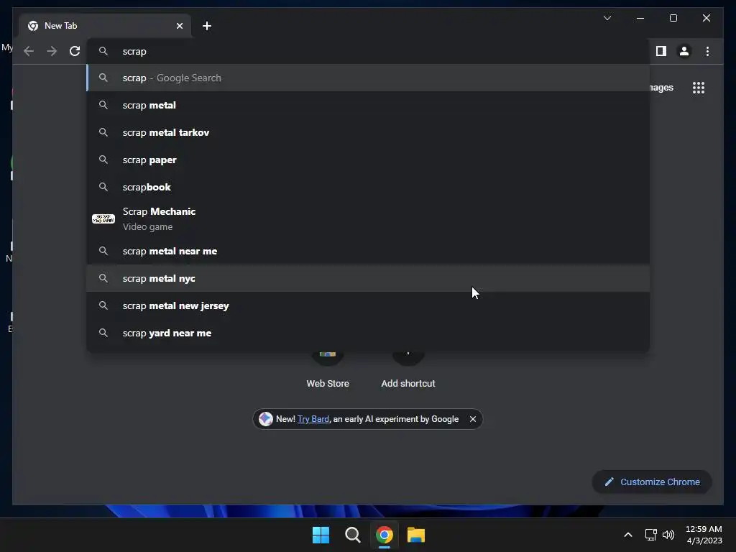The height and width of the screenshot is (552, 736).
Task: Open a new tab with the plus icon
Action: click(x=207, y=26)
